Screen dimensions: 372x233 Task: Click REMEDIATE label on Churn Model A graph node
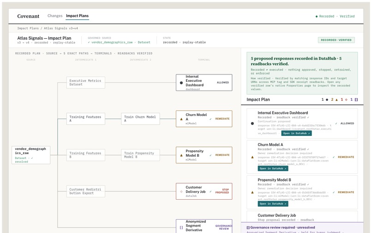point(222,119)
